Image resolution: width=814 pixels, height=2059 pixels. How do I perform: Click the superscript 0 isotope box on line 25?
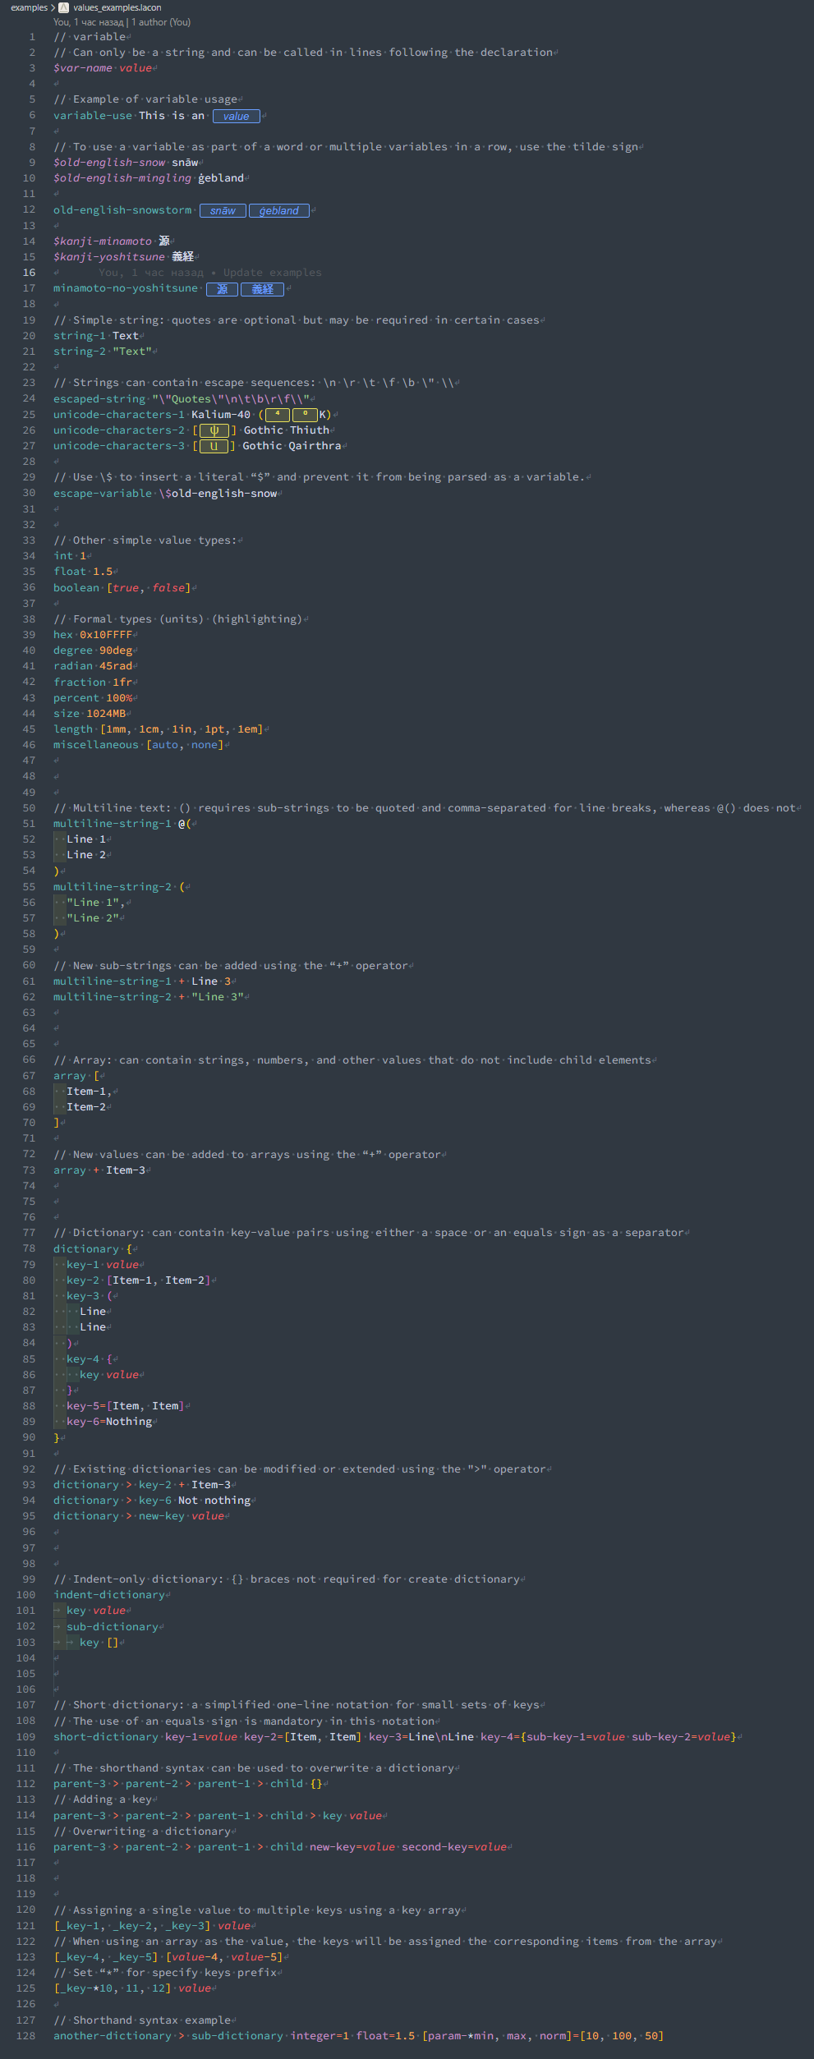pos(305,415)
